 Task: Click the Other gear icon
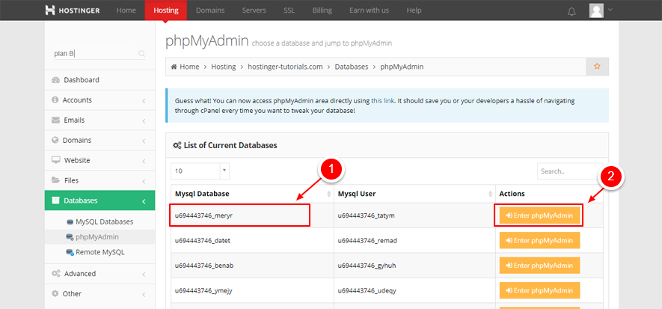pyautogui.click(x=55, y=294)
